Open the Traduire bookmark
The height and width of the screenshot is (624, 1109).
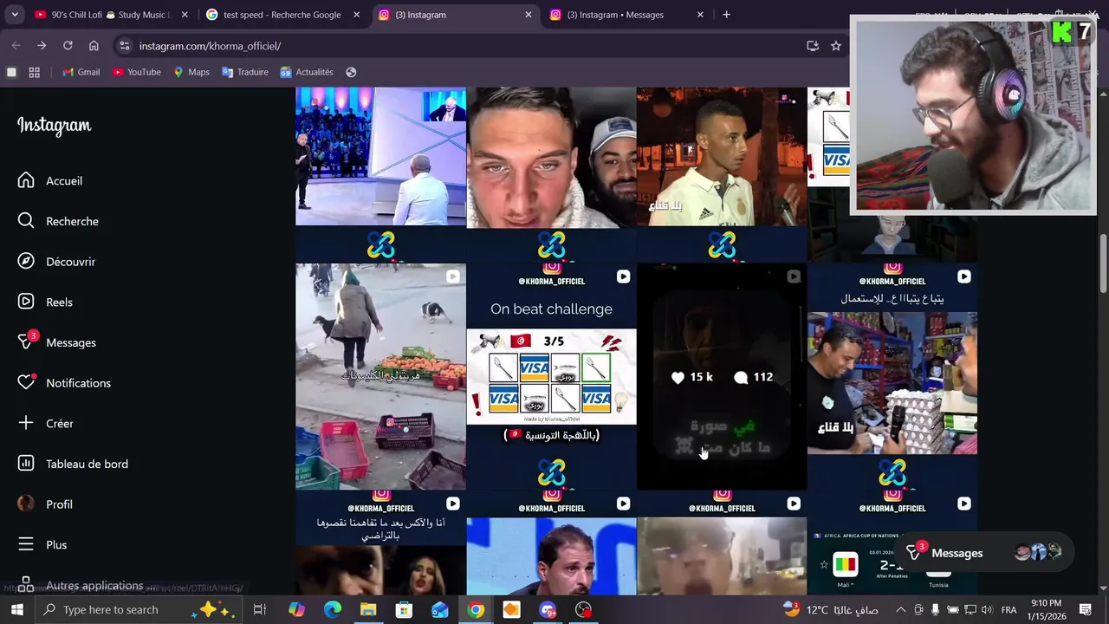(245, 72)
